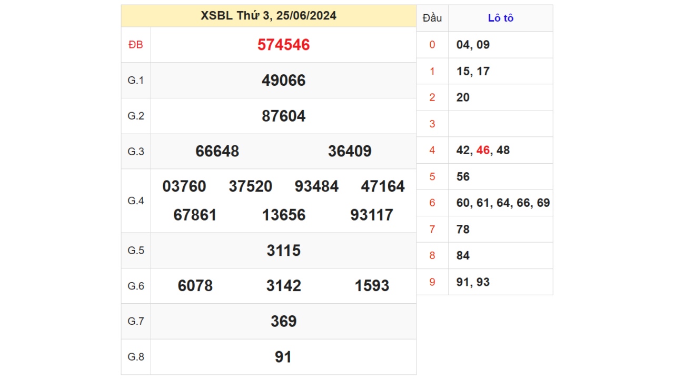Click the G.8 row label
The image size is (674, 379).
tap(136, 357)
